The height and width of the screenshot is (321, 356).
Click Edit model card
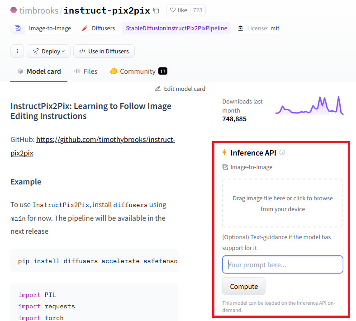(180, 89)
